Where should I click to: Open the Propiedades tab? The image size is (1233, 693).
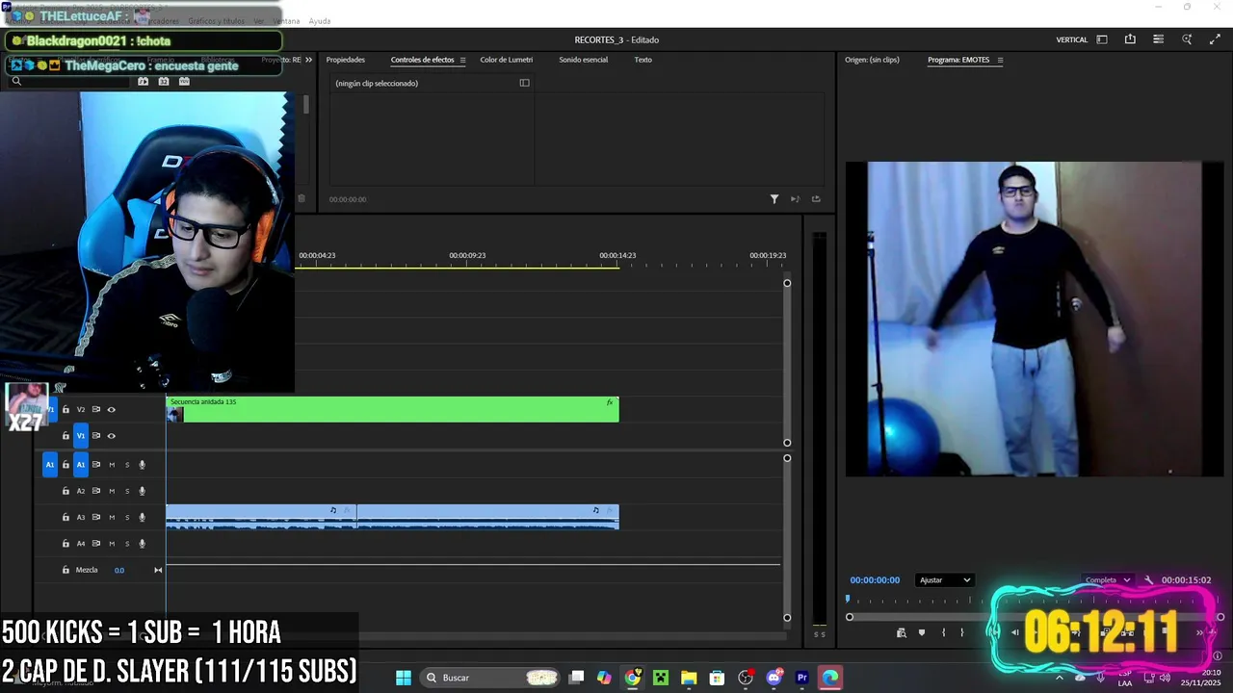tap(345, 60)
